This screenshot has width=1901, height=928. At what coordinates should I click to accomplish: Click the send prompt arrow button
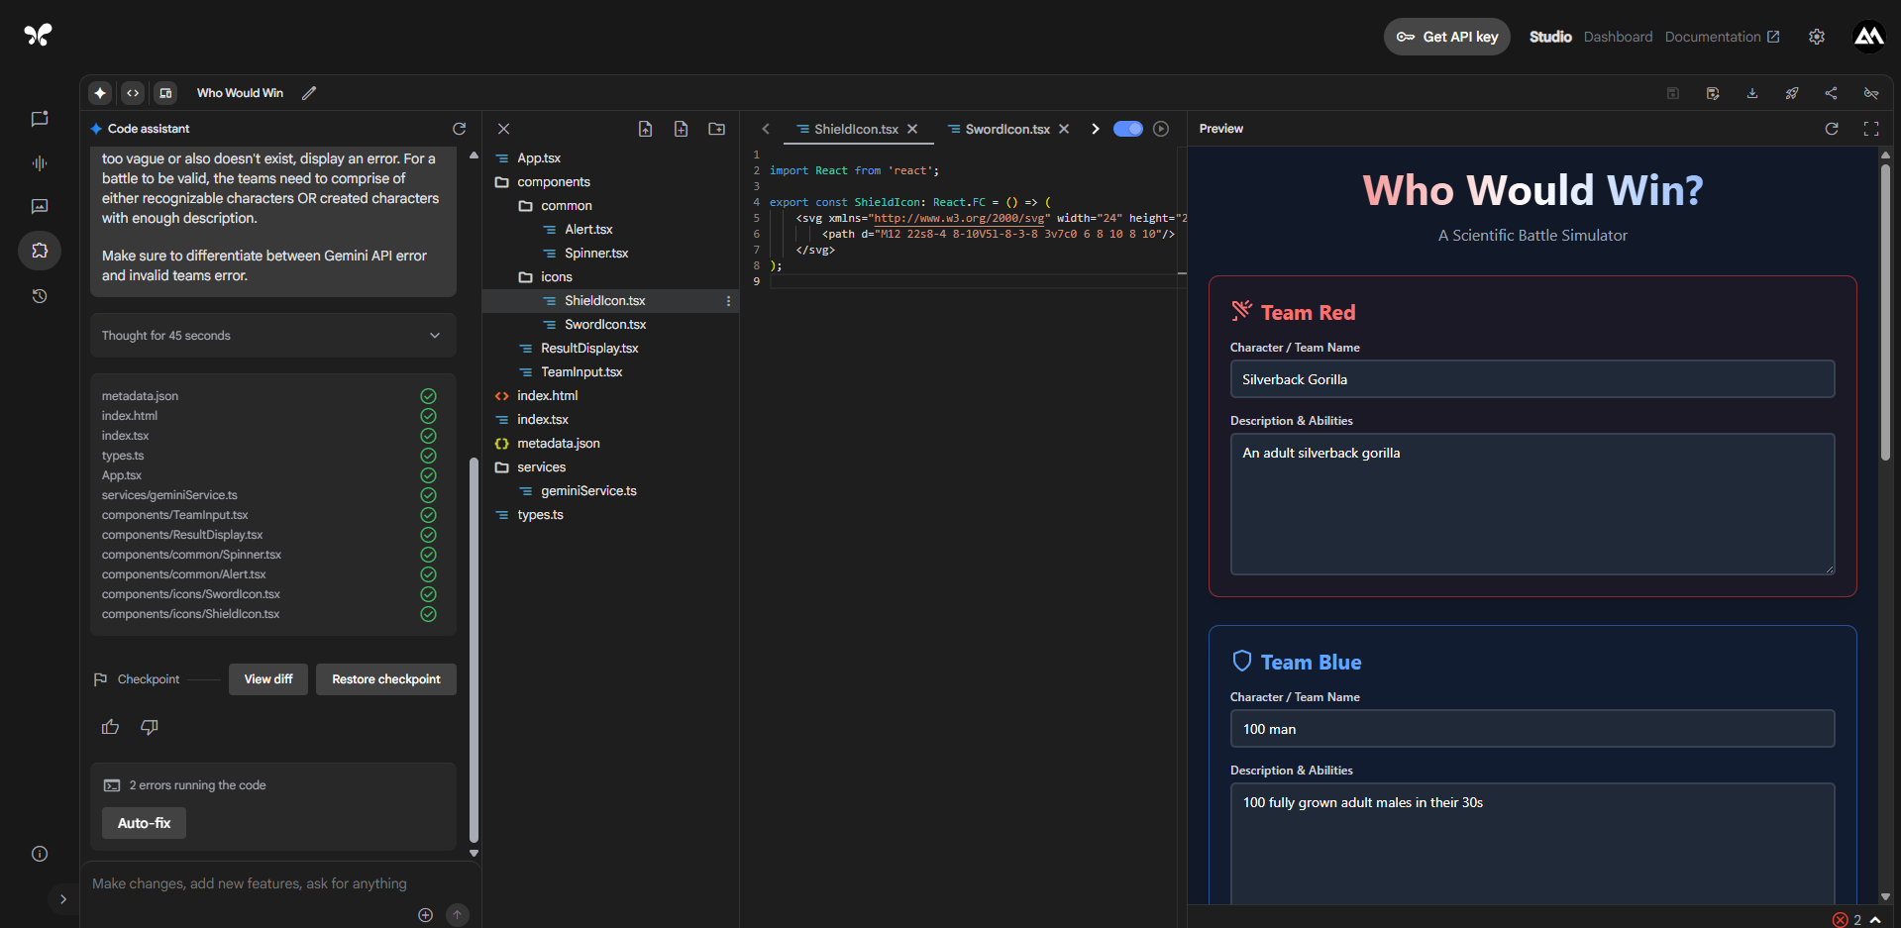[x=457, y=915]
